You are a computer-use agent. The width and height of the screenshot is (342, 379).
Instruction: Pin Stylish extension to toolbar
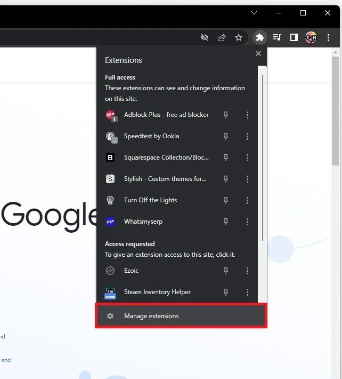click(226, 179)
